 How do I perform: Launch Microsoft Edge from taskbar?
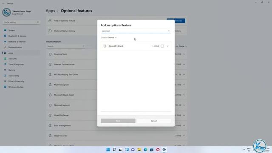click(x=145, y=150)
